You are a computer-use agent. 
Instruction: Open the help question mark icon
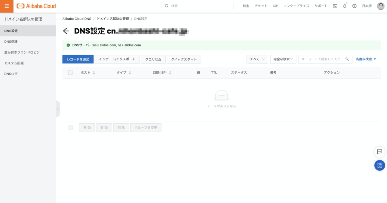coord(354,6)
